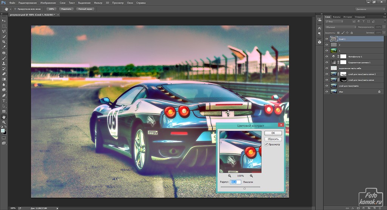This screenshot has height=210, width=387.
Task: Select the Zoom tool in toolbox
Action: [4, 122]
